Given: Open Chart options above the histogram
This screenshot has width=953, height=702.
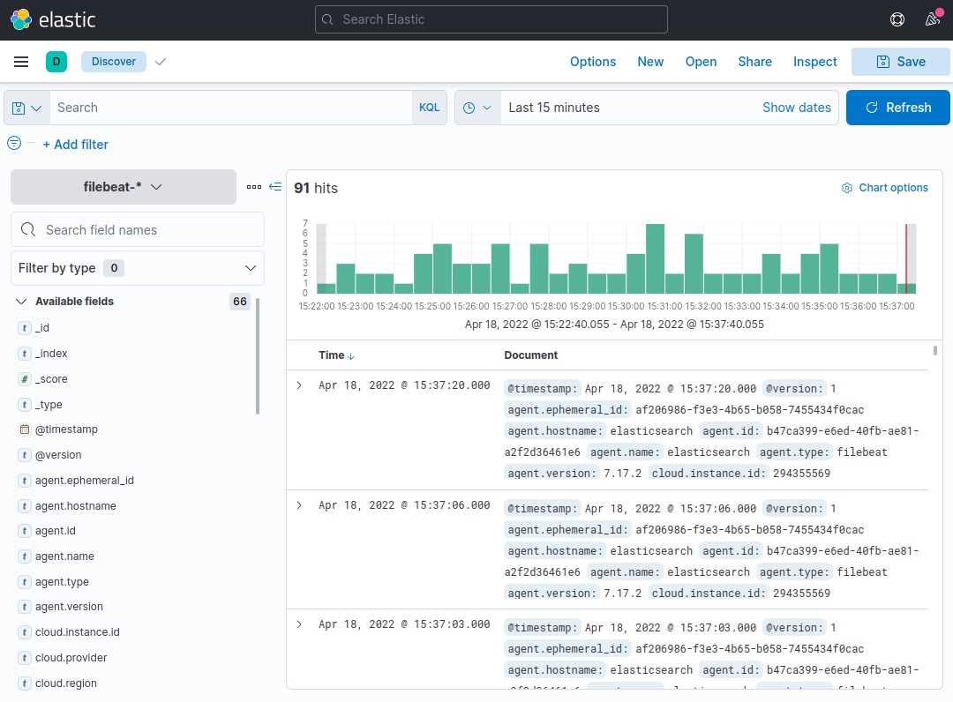Looking at the screenshot, I should pyautogui.click(x=885, y=187).
